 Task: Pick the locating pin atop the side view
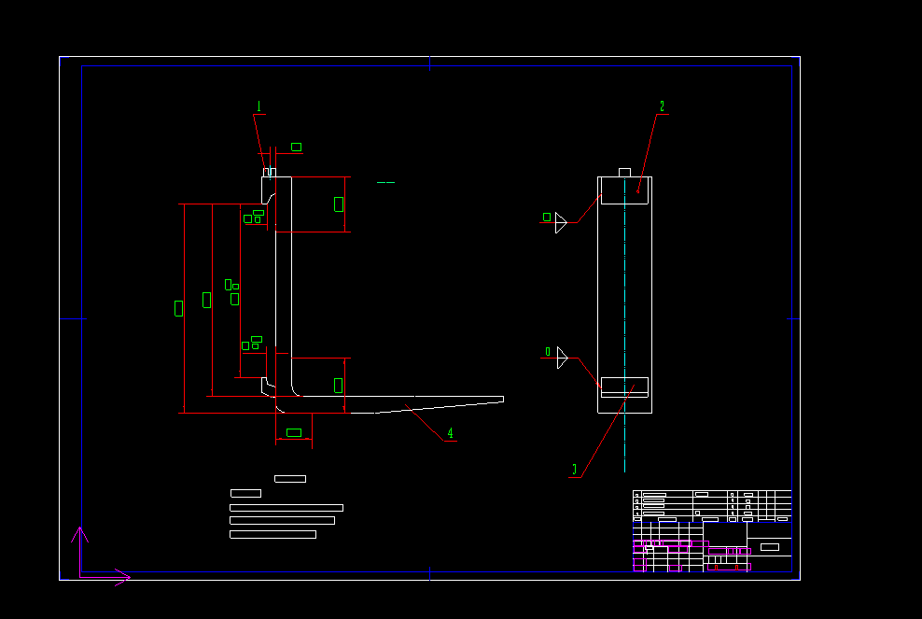[x=270, y=173]
